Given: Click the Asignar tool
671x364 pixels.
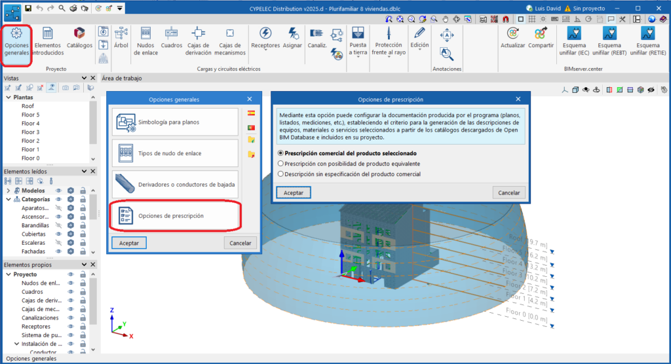Looking at the screenshot, I should (x=292, y=39).
